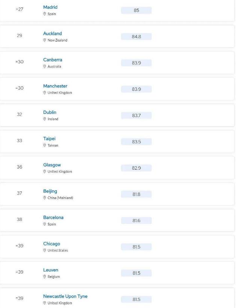
Task: Open the Beijing city link
Action: click(50, 191)
